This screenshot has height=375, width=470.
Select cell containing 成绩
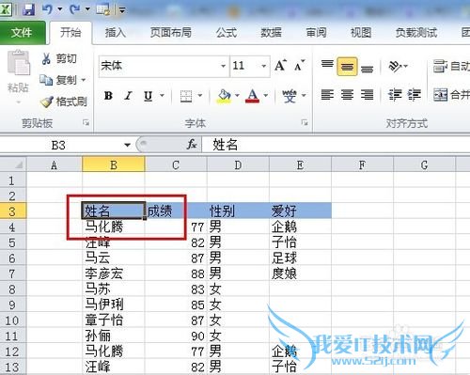pyautogui.click(x=176, y=211)
